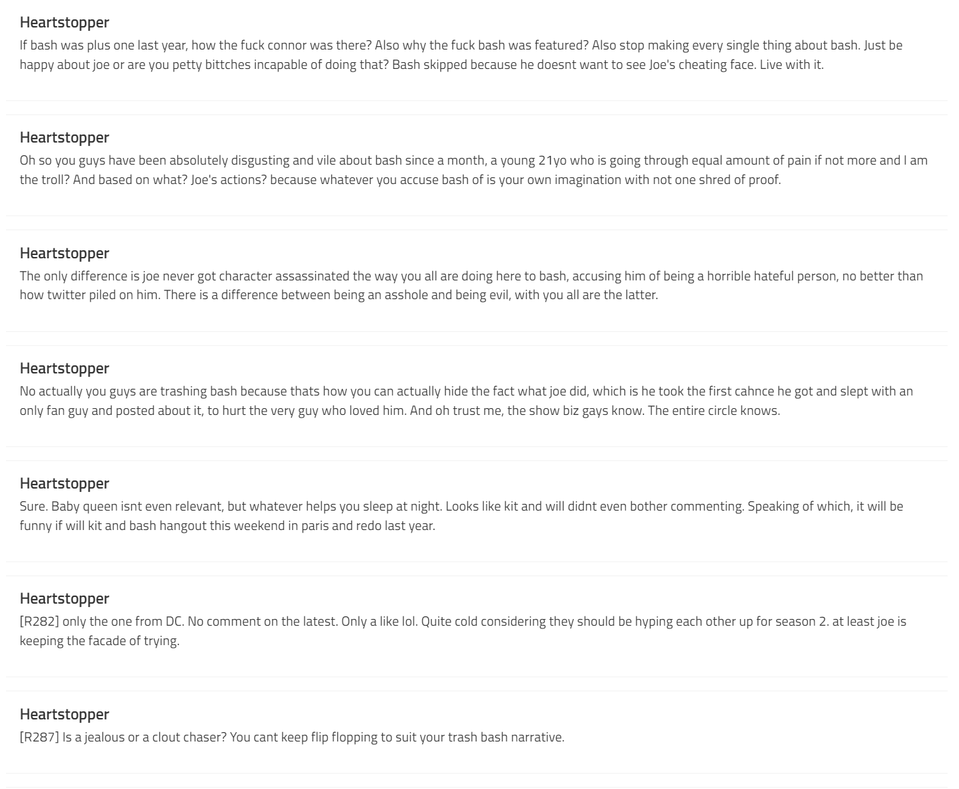Screen dimensions: 959x789
Task: Select the comment starting 'No actually you guys are trashing'
Action: click(x=466, y=400)
